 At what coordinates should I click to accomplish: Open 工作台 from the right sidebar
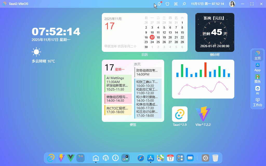click(257, 102)
